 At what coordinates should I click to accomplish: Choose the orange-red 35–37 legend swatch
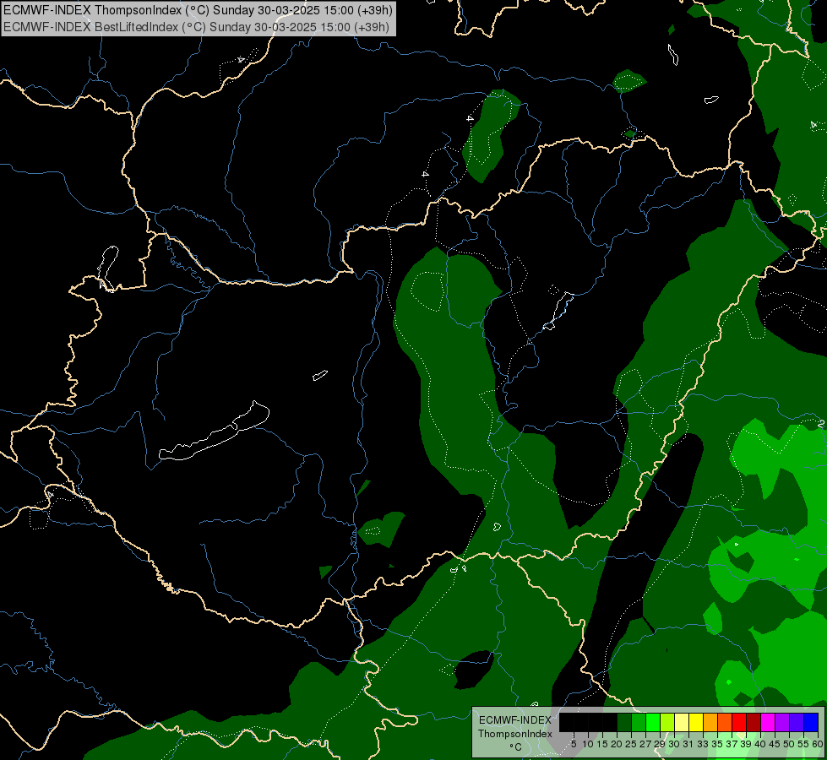tap(725, 722)
